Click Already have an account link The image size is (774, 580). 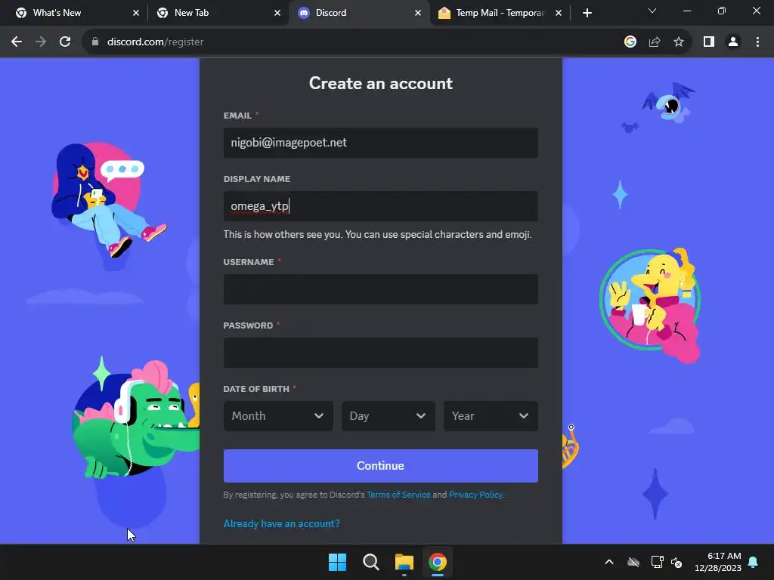pyautogui.click(x=281, y=524)
